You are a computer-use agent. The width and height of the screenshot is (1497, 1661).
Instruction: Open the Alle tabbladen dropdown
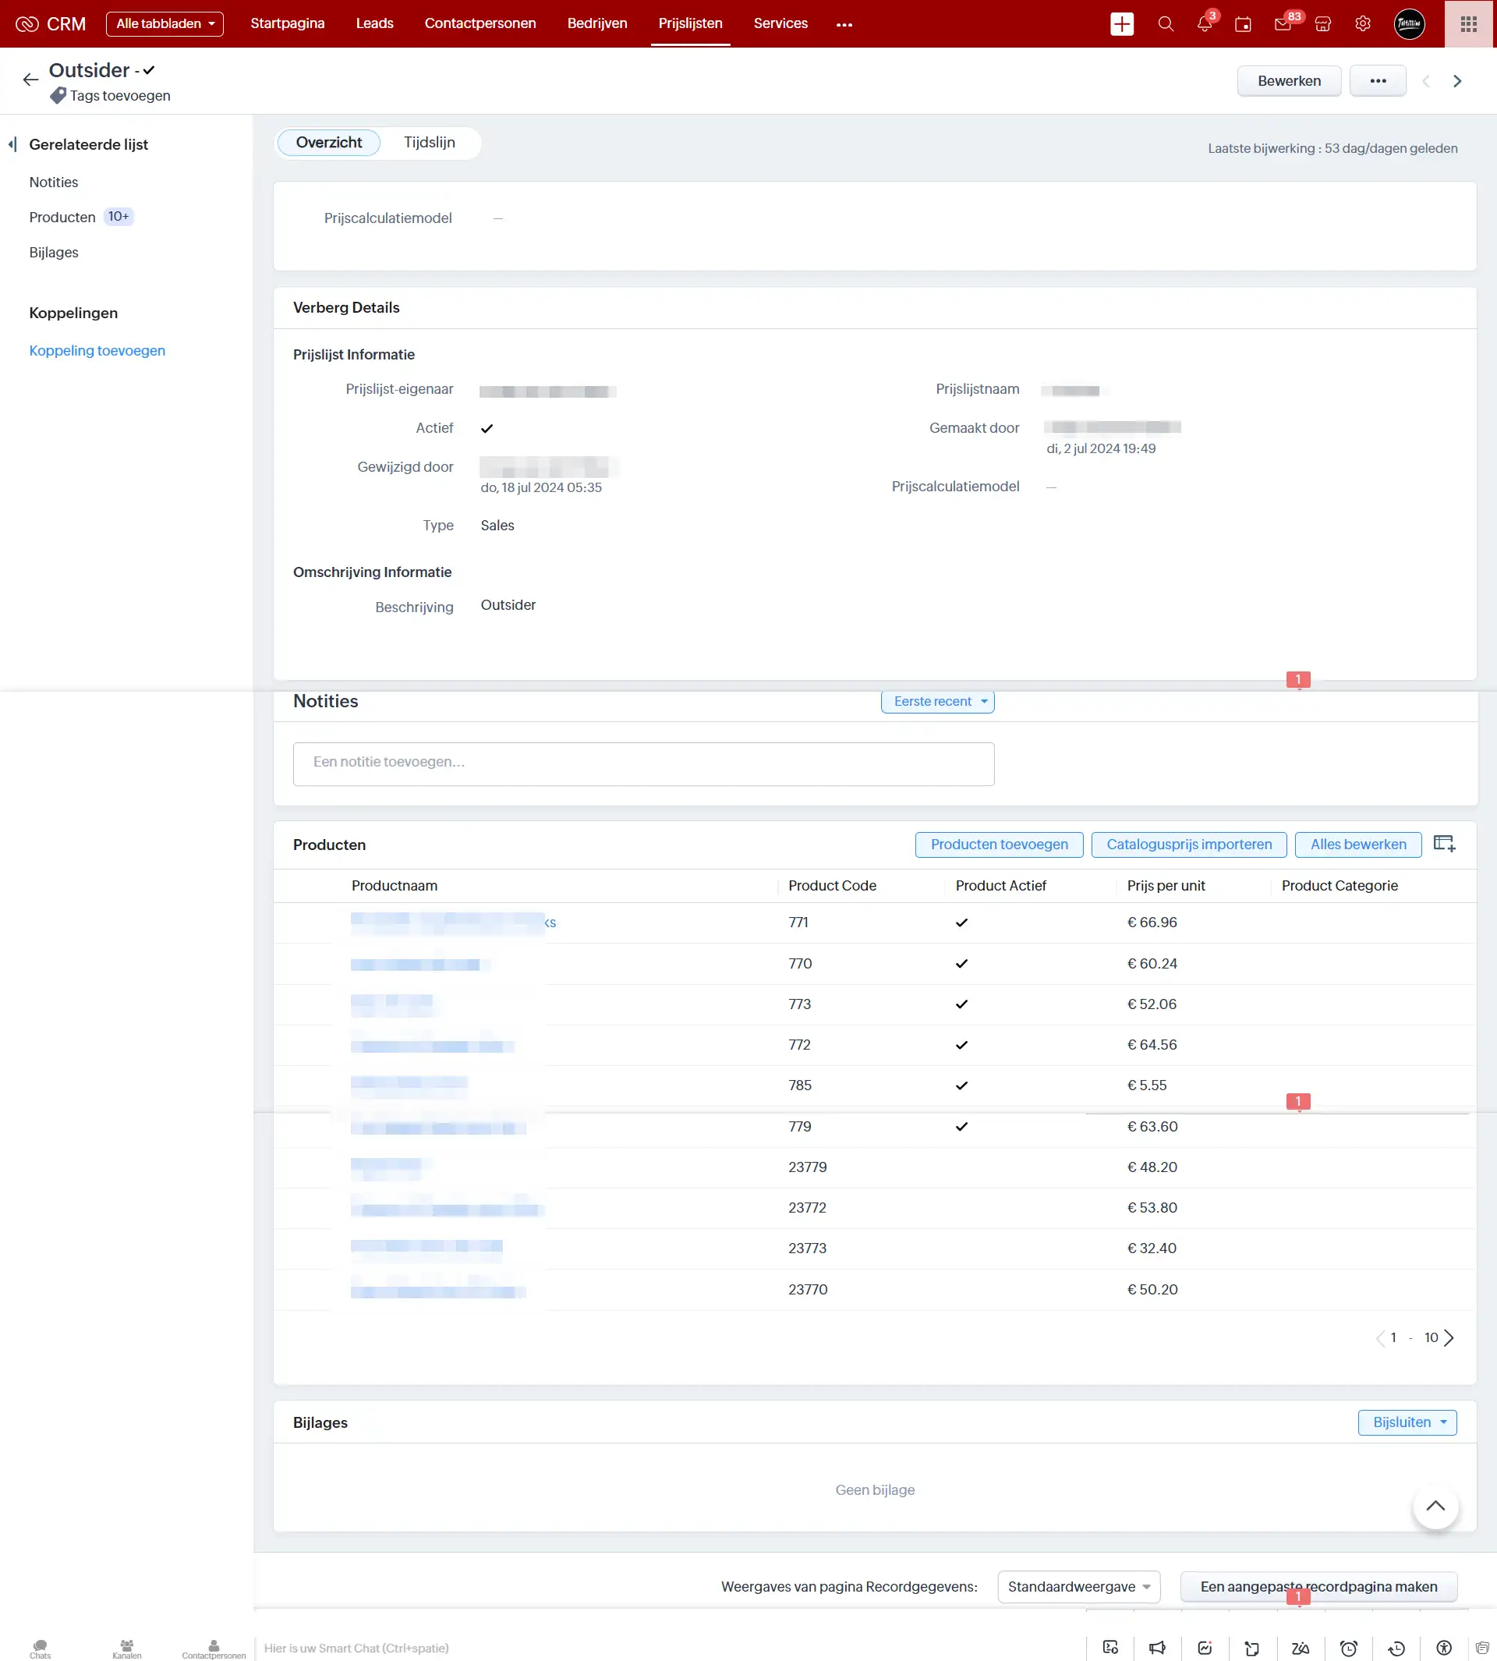tap(165, 24)
